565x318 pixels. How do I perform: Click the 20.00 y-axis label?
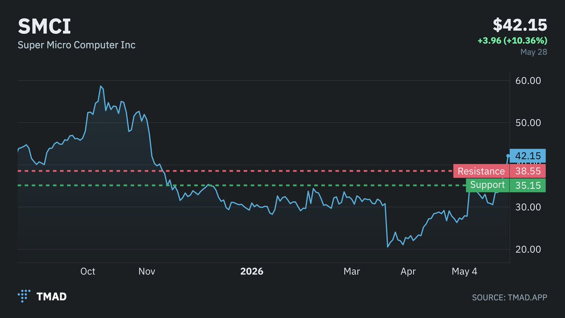pyautogui.click(x=528, y=249)
